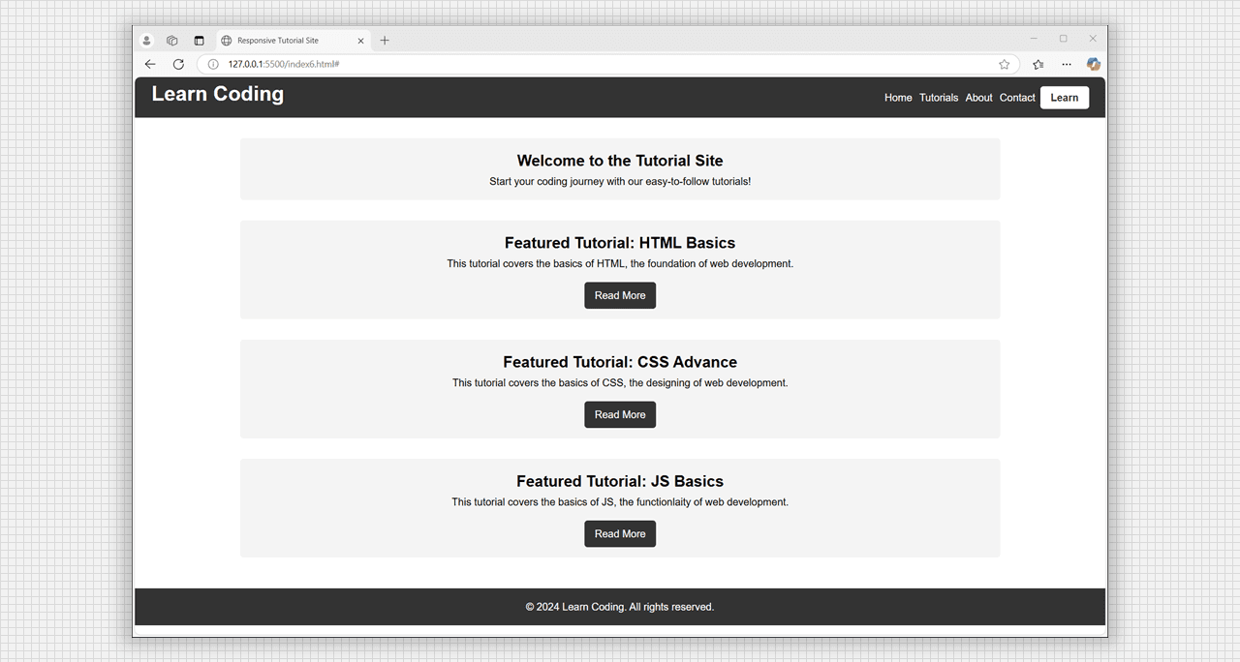Click the back arrow button
Screen dimensions: 1240x662
150,65
